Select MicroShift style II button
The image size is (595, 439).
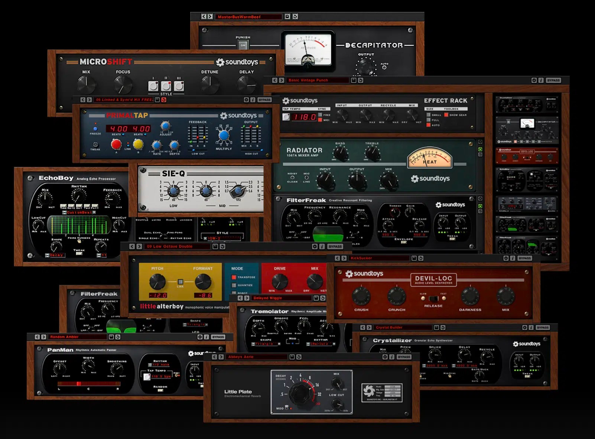[166, 86]
